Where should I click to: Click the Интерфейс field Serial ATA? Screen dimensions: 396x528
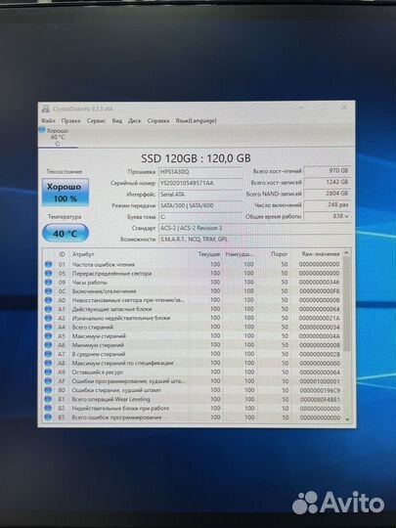(x=200, y=195)
